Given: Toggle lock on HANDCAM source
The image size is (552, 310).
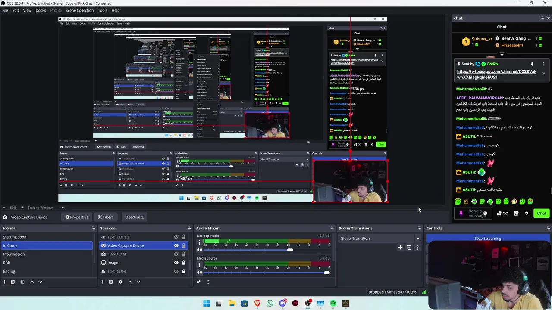Looking at the screenshot, I should [x=183, y=254].
